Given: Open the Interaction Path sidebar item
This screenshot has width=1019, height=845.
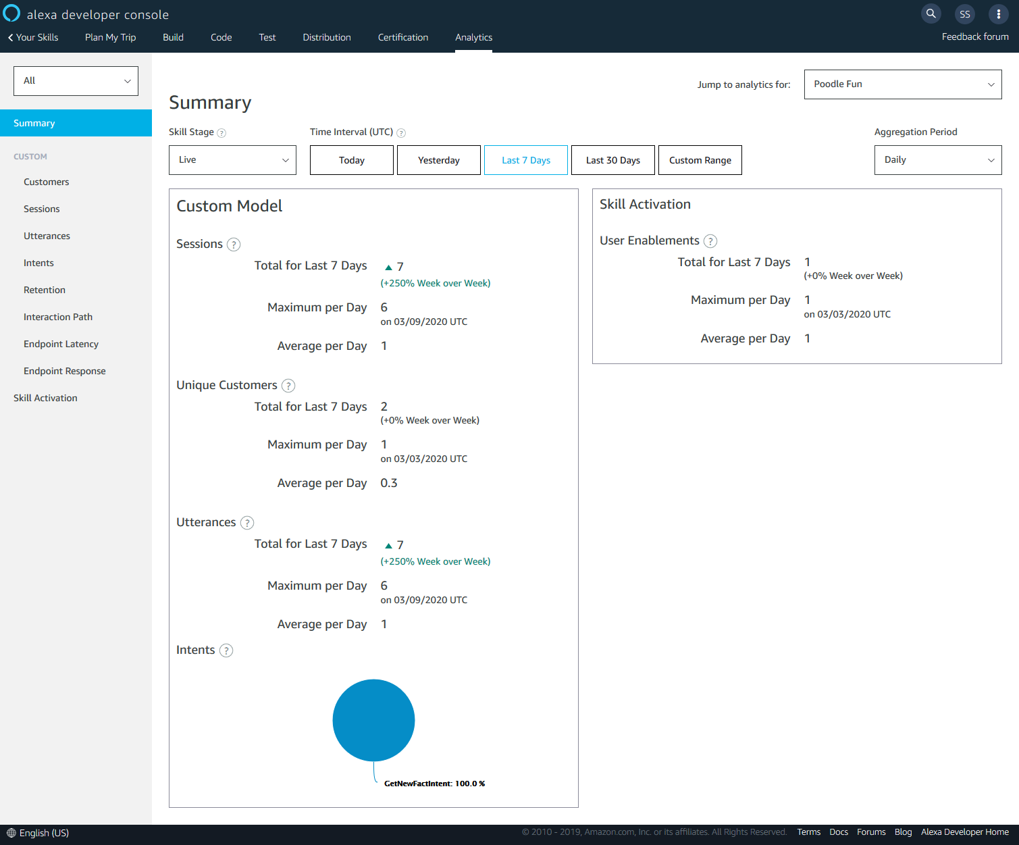Looking at the screenshot, I should click(58, 317).
